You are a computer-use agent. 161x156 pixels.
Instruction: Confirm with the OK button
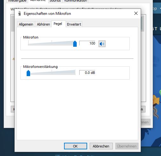pos(75,146)
